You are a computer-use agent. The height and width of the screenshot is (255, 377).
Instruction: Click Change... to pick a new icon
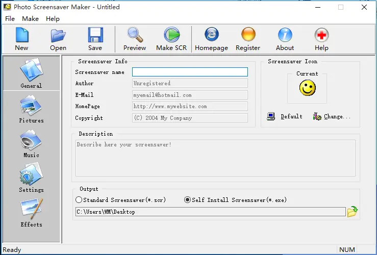point(332,117)
